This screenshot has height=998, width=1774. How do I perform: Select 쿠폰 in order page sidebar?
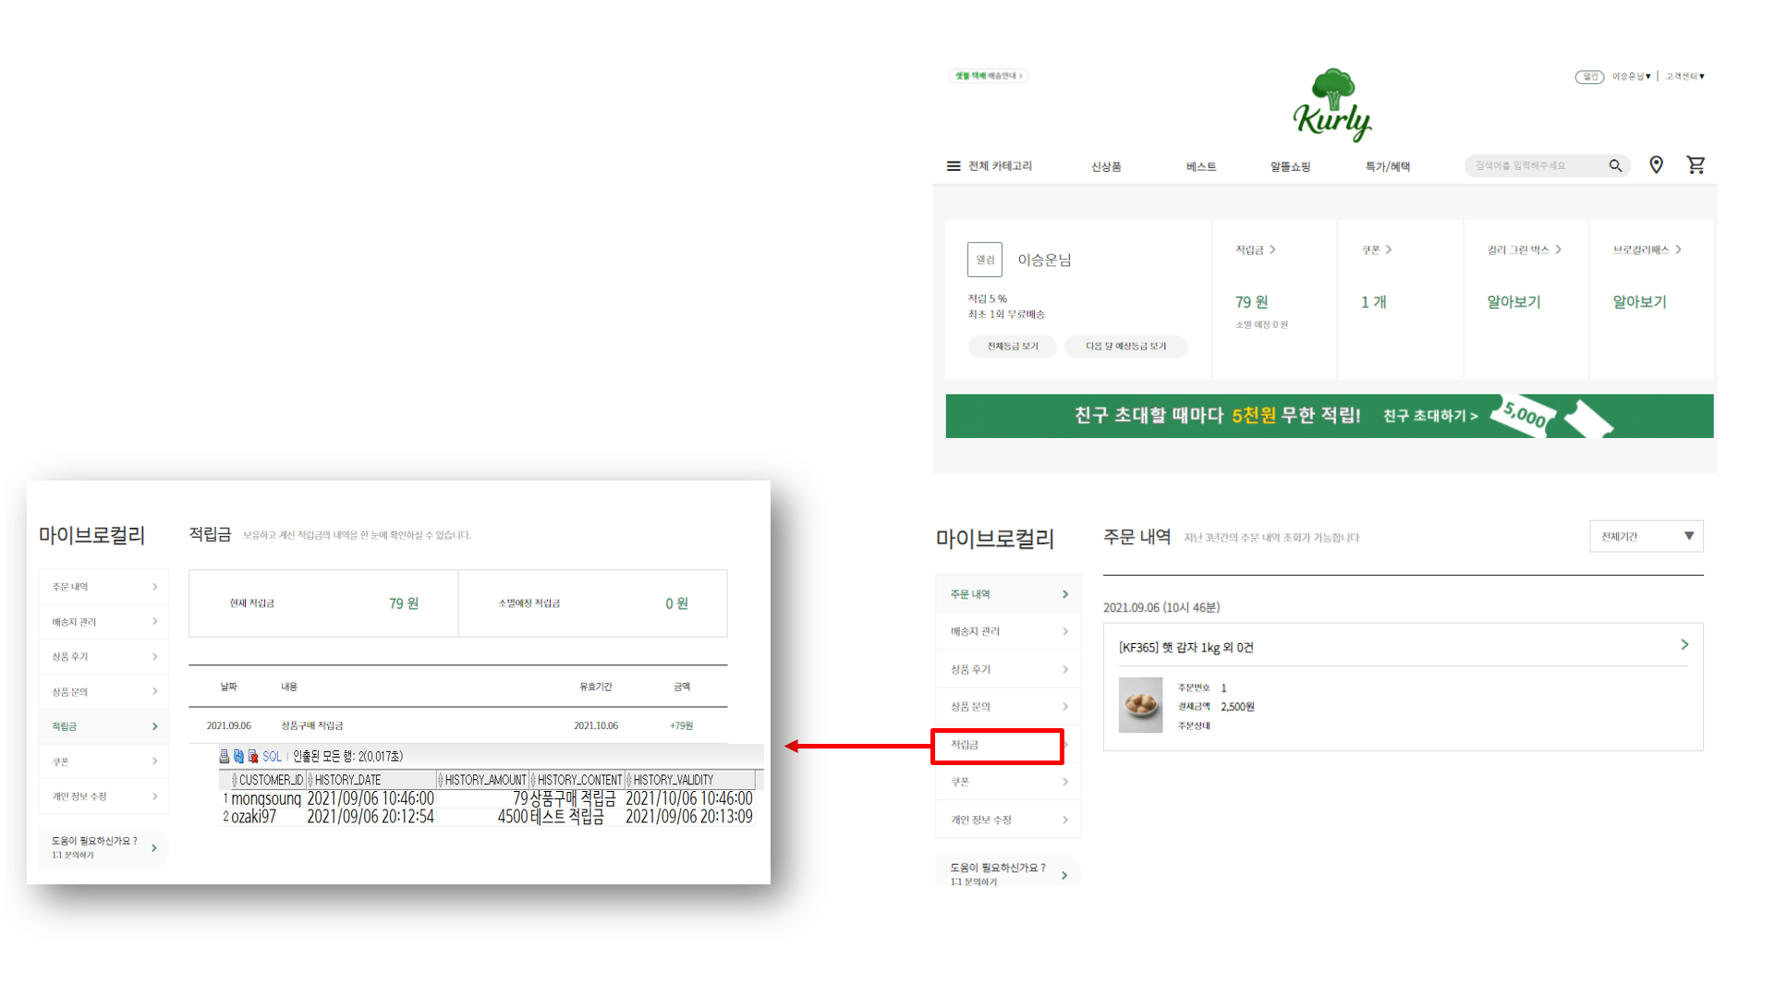click(1008, 782)
